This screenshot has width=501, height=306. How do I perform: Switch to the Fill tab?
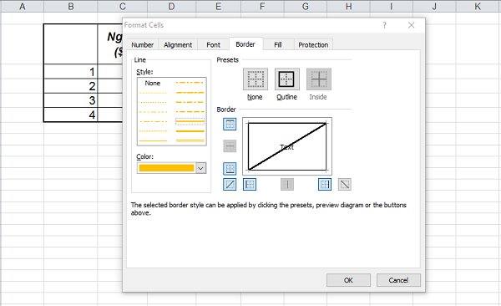coord(278,45)
